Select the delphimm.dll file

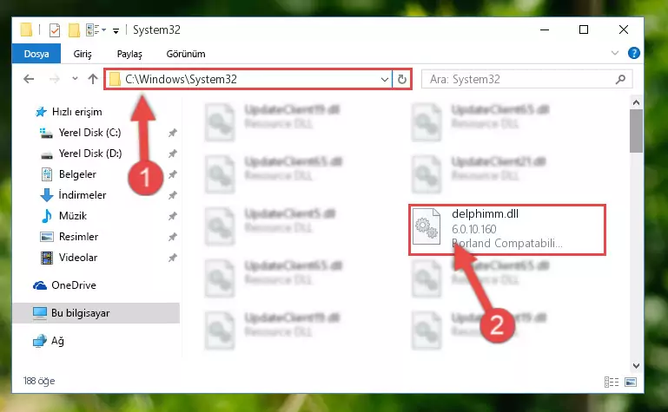click(507, 230)
